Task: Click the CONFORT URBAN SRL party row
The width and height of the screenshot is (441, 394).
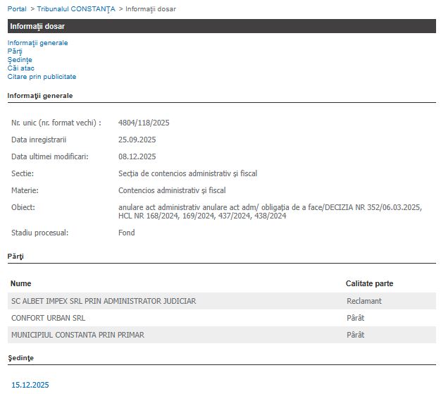Action: 49,318
